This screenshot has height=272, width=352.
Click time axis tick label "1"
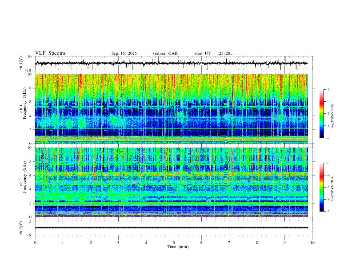[x=63, y=243]
